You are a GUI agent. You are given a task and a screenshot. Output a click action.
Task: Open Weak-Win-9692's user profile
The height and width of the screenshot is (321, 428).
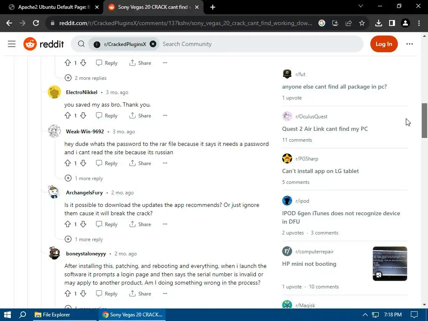click(85, 132)
